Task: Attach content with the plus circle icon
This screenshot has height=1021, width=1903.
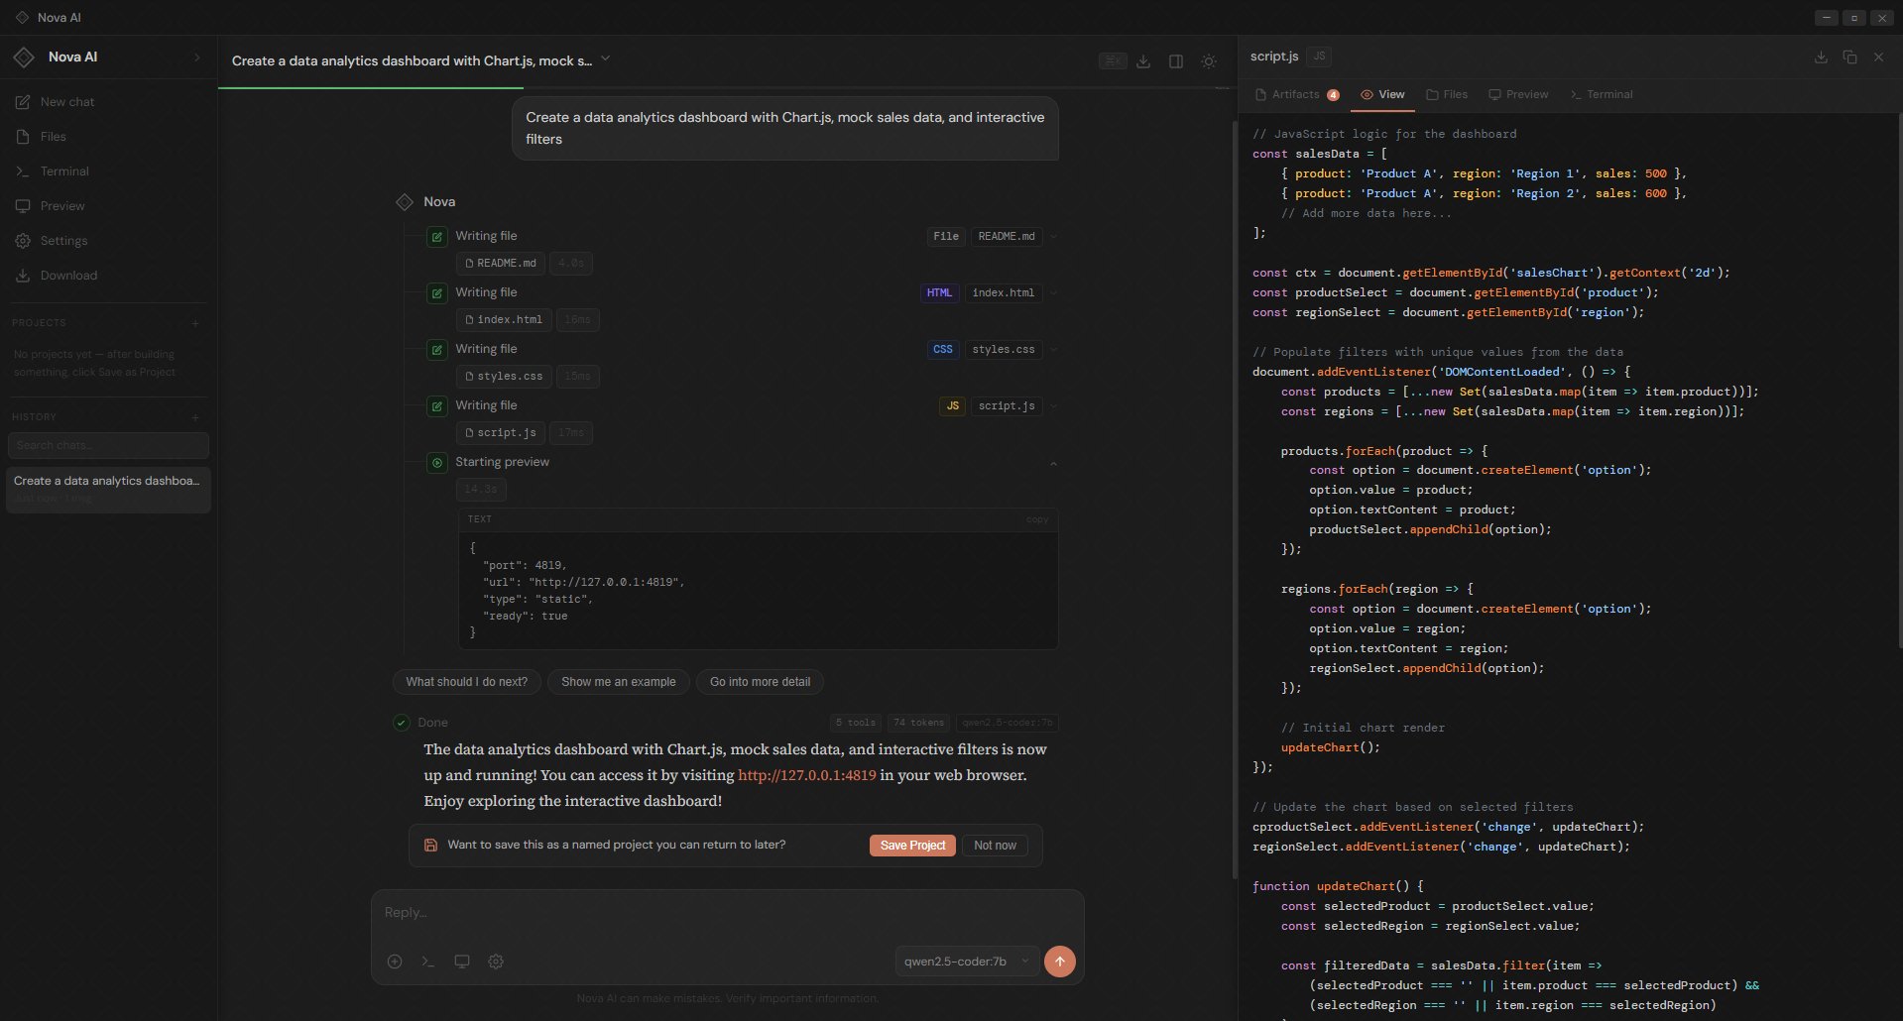Action: pyautogui.click(x=395, y=962)
